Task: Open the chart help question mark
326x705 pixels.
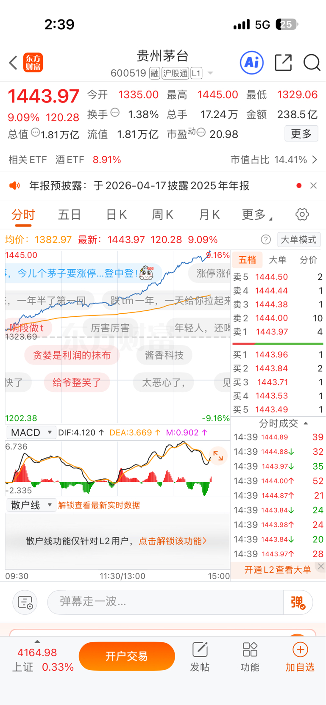Action: click(266, 240)
